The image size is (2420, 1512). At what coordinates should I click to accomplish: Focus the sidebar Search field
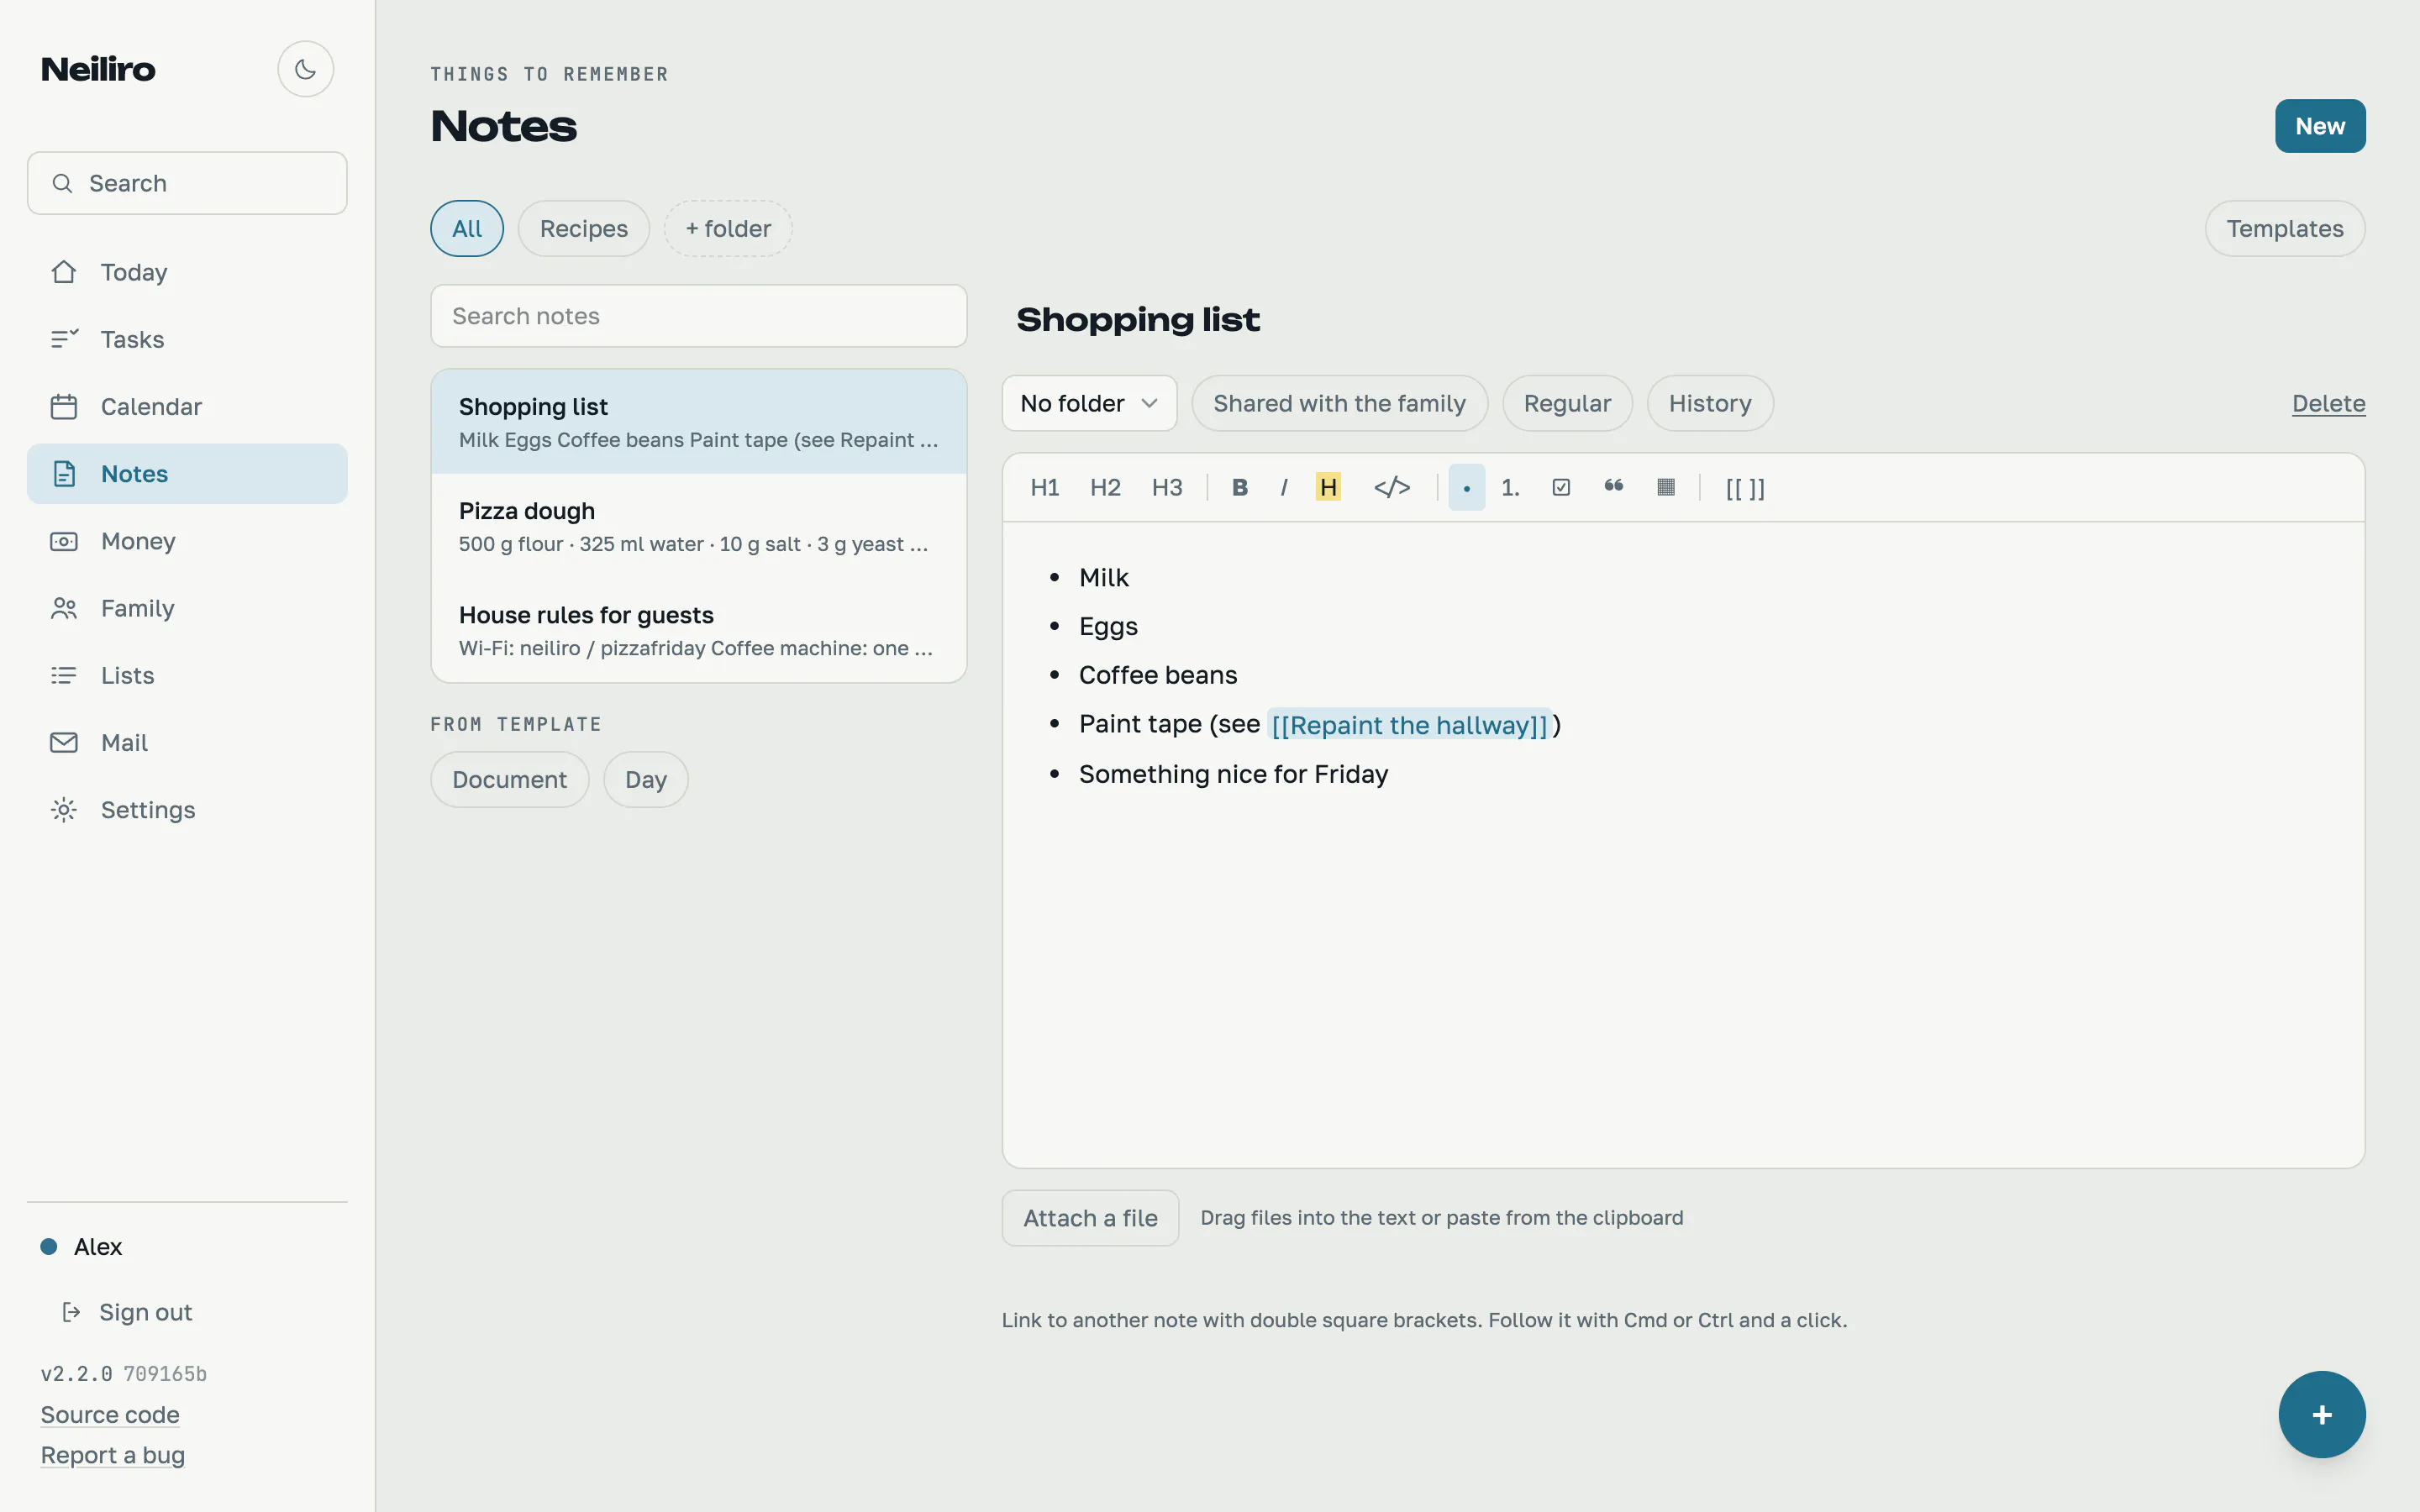pos(187,183)
